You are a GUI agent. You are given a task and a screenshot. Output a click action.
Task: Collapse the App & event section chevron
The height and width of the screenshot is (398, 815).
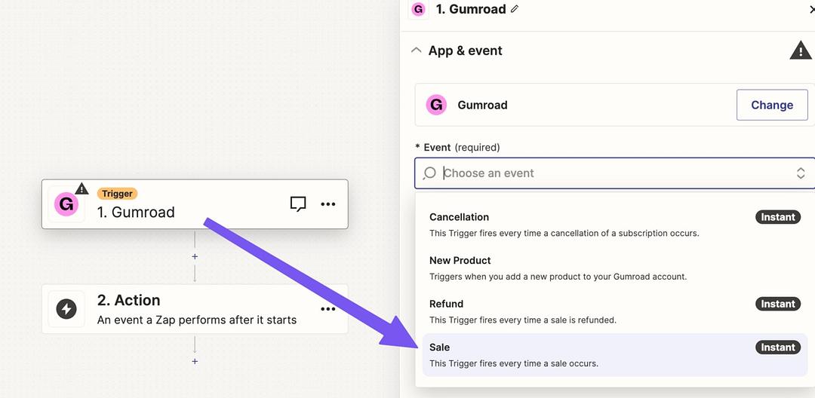(416, 51)
